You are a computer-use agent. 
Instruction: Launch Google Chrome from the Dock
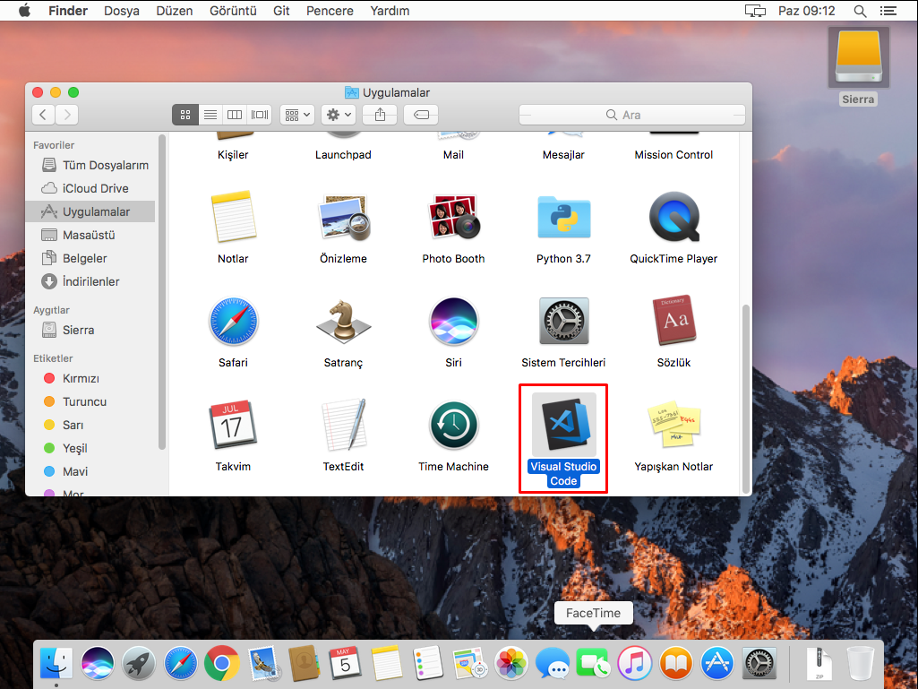click(x=221, y=663)
